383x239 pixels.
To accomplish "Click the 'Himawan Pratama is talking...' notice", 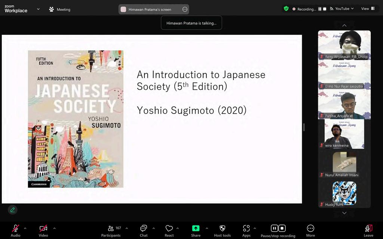I will (191, 23).
